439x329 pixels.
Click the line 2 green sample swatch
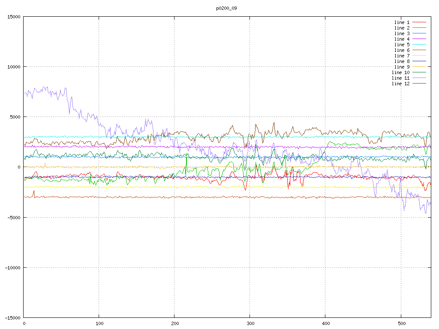point(419,28)
